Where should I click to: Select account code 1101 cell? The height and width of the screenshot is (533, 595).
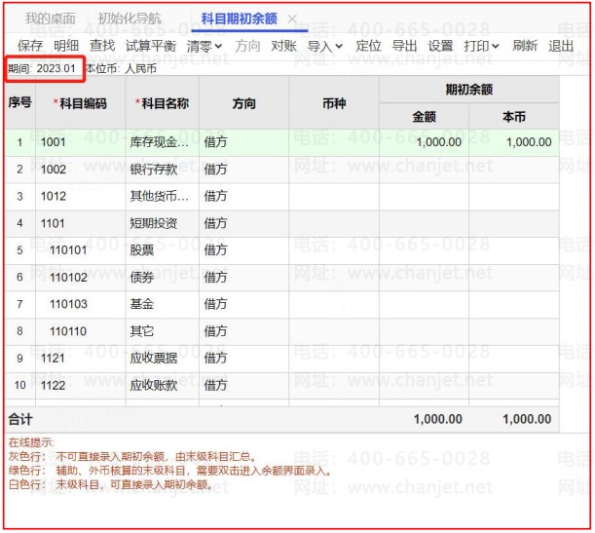coord(81,223)
